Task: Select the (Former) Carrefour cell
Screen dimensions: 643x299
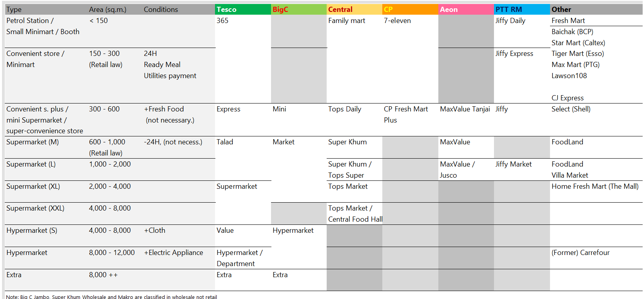Action: 580,253
